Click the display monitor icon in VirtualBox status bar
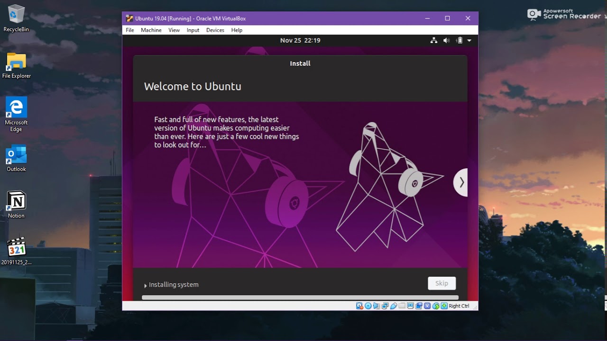The height and width of the screenshot is (341, 607). click(x=410, y=306)
